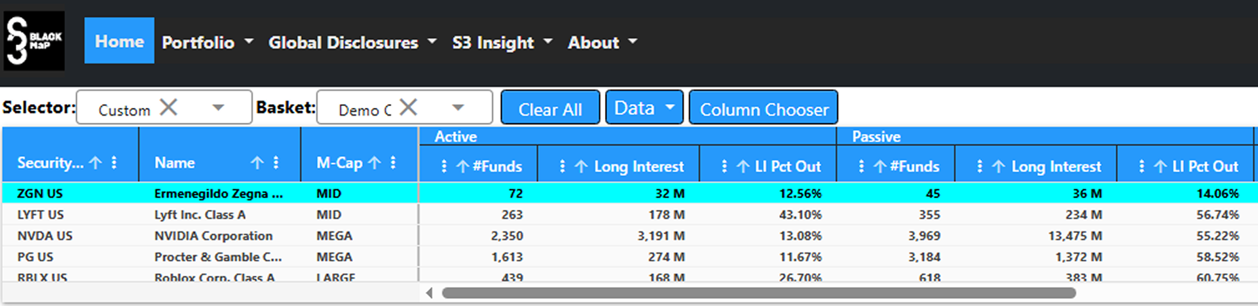1258x306 pixels.
Task: Open the Column Chooser
Action: (764, 107)
